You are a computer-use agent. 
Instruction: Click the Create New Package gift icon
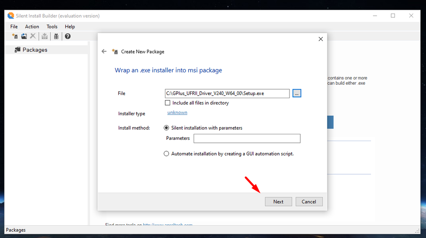tap(115, 51)
